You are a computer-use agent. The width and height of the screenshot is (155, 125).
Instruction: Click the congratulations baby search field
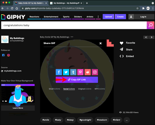point(73,25)
